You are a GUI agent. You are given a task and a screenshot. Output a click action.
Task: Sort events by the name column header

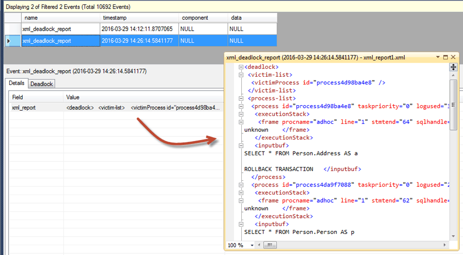tap(60, 18)
